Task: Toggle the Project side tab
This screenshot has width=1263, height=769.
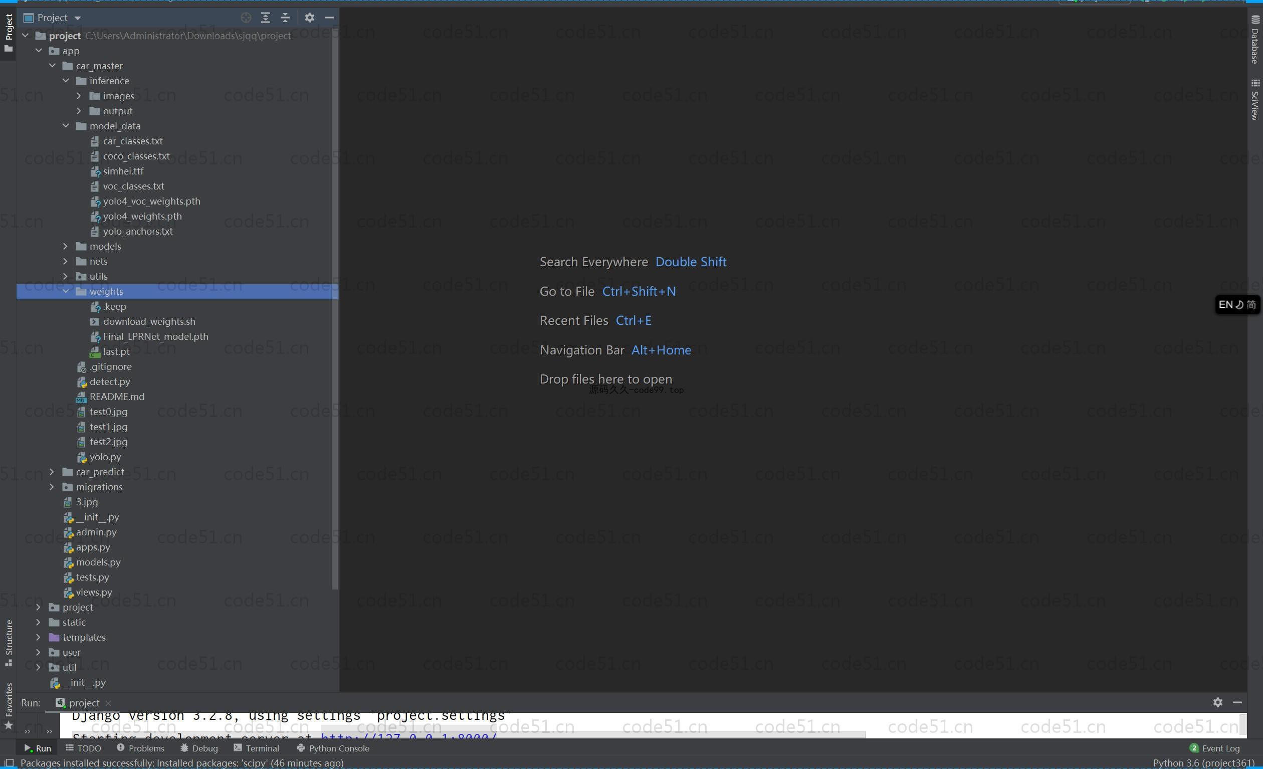Action: point(9,33)
